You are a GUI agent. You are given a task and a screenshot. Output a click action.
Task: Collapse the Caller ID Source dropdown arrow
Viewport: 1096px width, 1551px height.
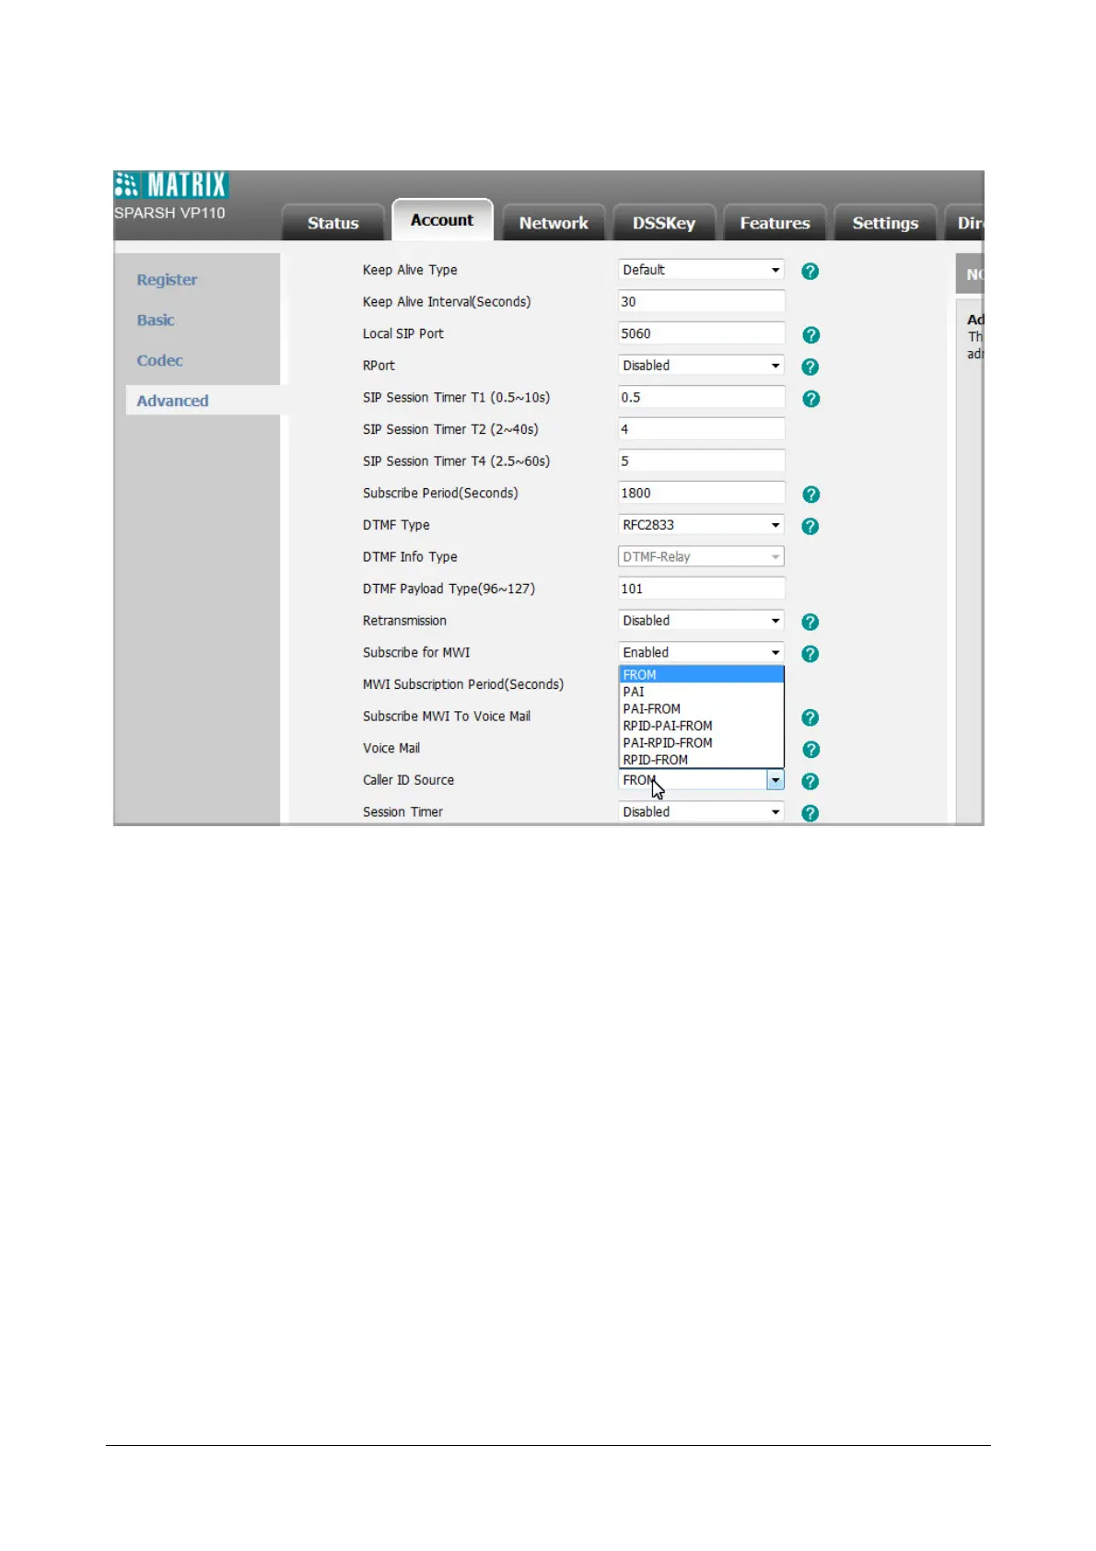tap(775, 780)
